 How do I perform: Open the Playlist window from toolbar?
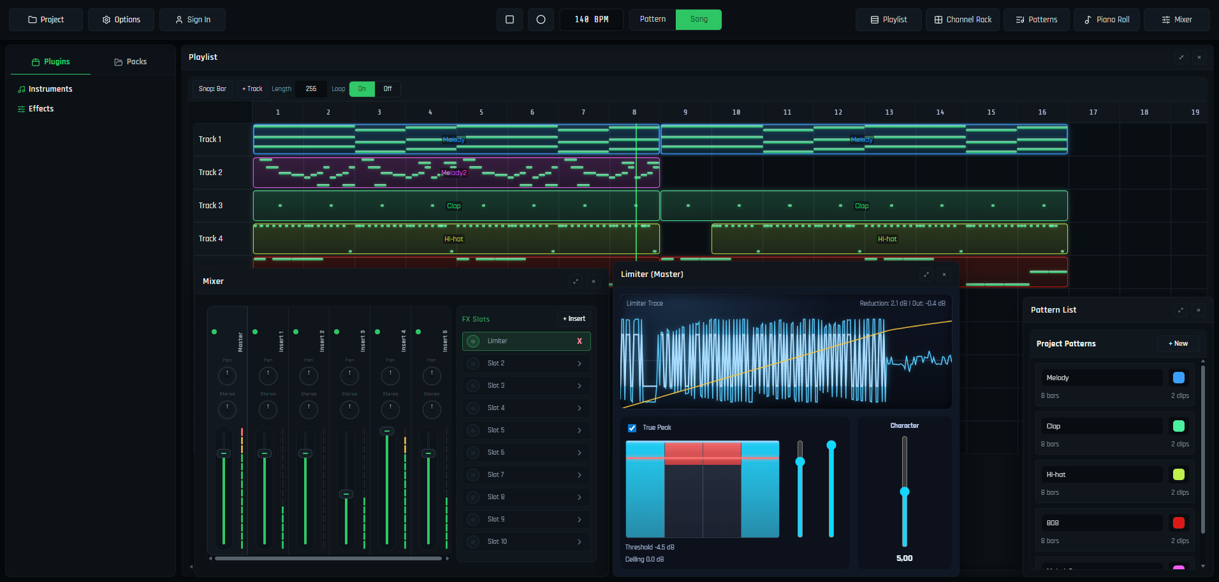click(x=889, y=20)
